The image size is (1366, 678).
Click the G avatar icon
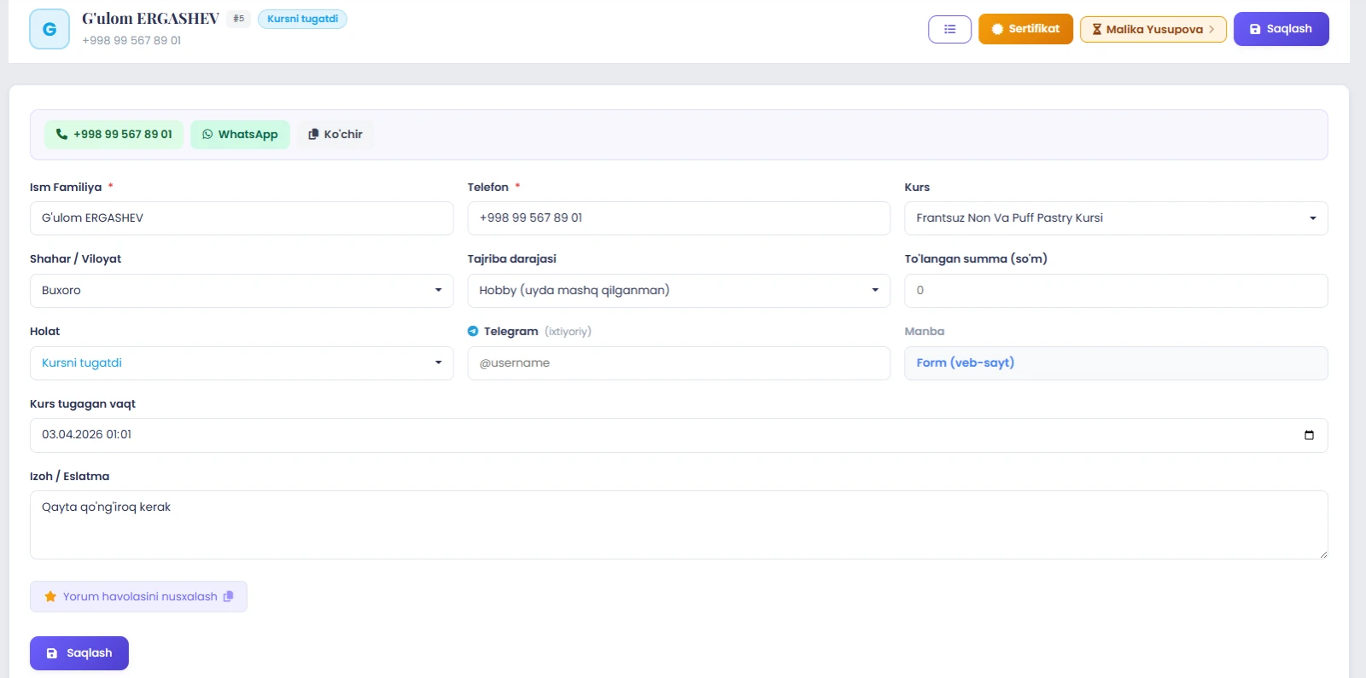point(50,29)
